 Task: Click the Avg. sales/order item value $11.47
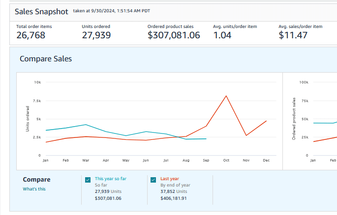click(x=294, y=35)
